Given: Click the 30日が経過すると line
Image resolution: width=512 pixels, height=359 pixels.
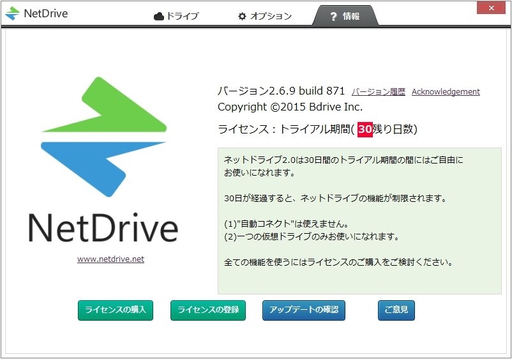Looking at the screenshot, I should tap(335, 198).
